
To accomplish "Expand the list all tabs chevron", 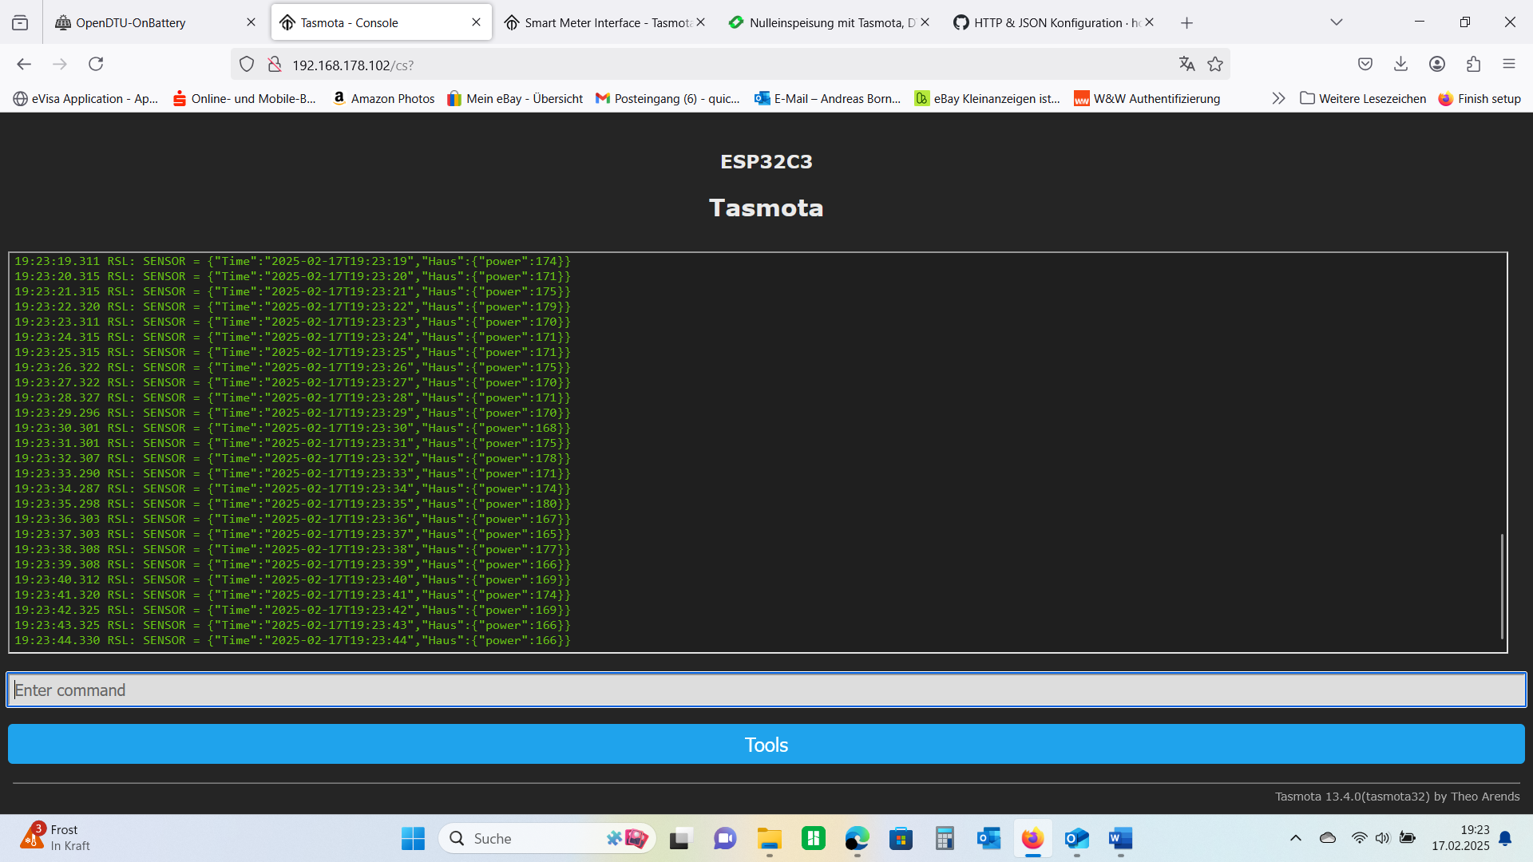I will [x=1337, y=22].
